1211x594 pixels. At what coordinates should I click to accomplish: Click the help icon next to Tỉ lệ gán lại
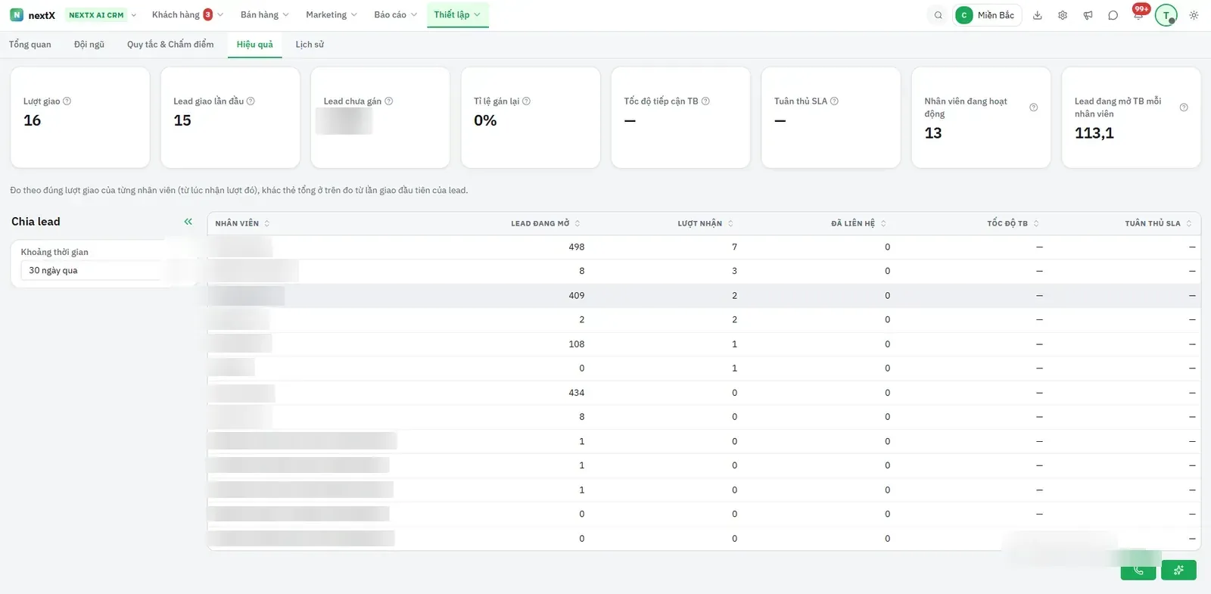(x=526, y=101)
